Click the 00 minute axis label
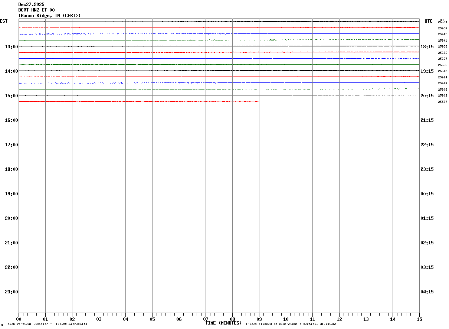This screenshot has height=329, width=449. (x=19, y=319)
